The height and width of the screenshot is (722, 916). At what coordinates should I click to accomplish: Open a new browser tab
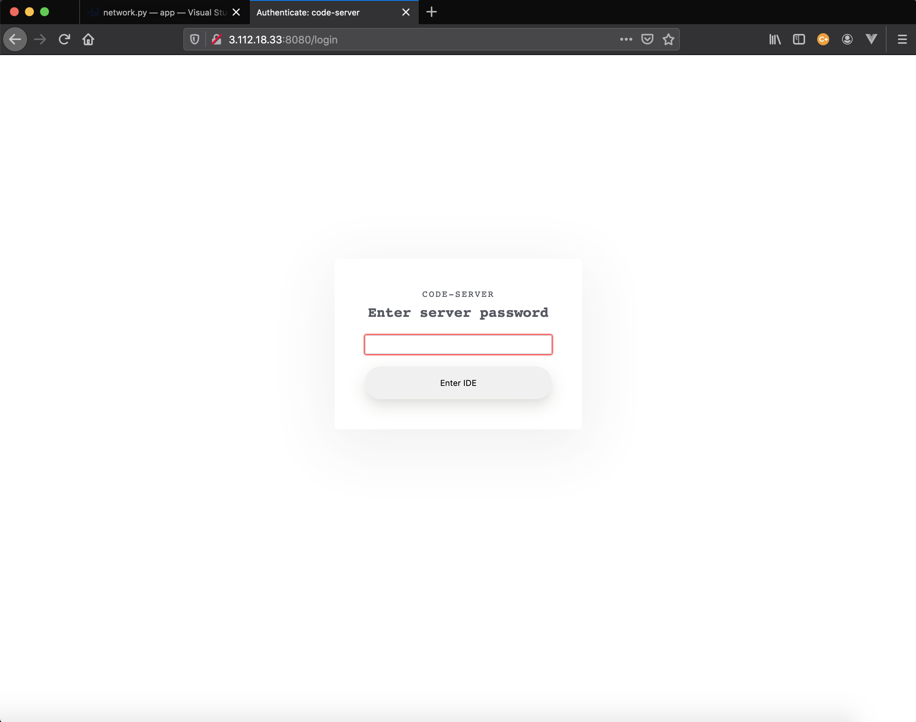[x=431, y=12]
